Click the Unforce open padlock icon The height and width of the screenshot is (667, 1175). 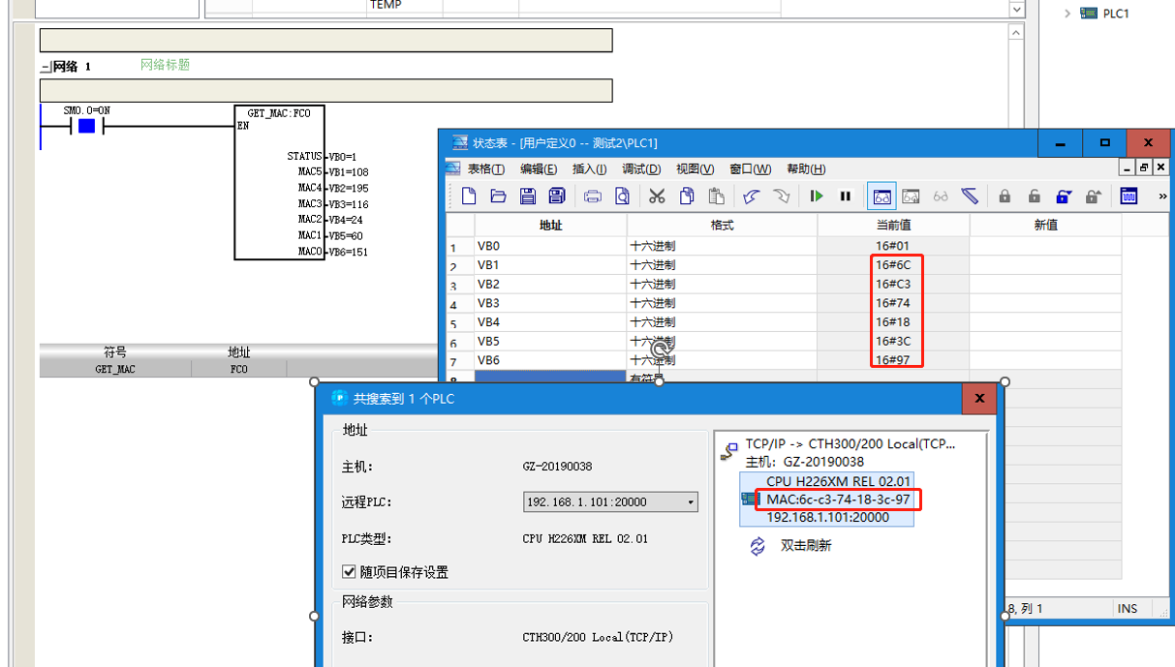tap(1035, 197)
